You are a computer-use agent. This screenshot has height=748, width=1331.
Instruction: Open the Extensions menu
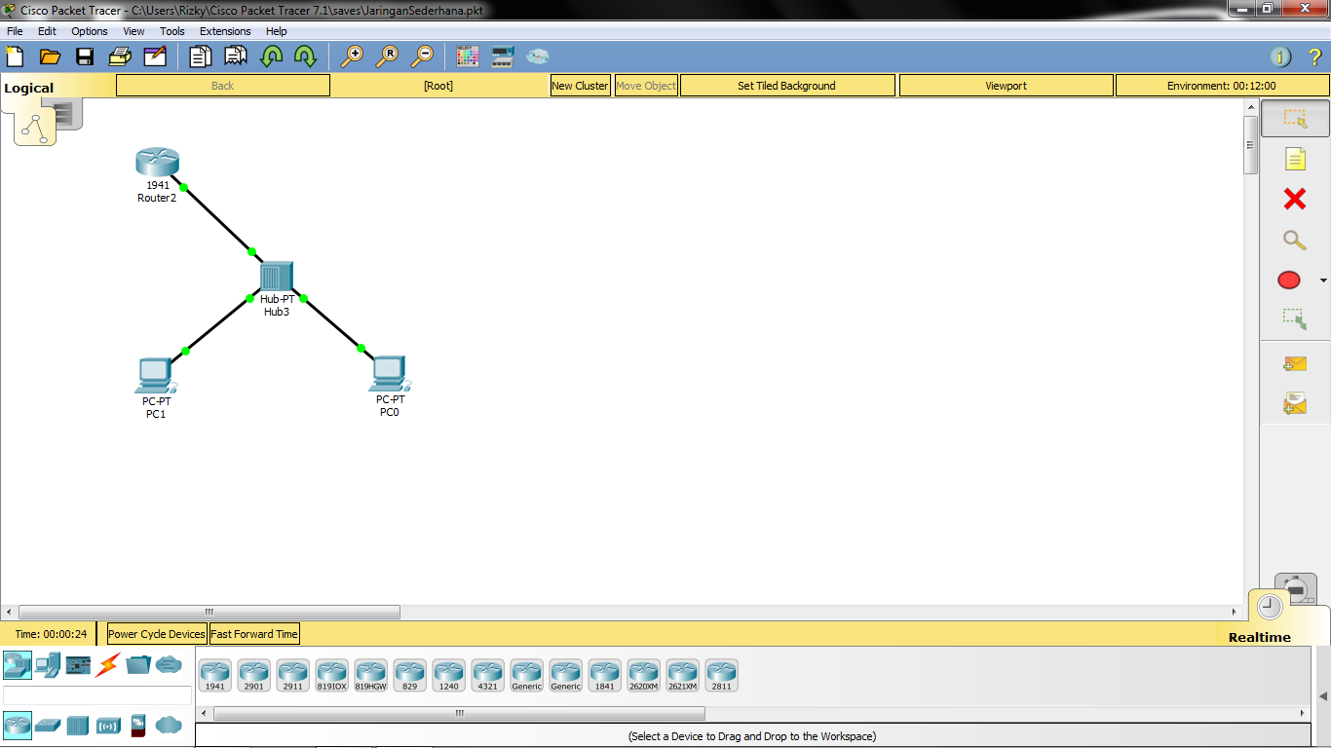[225, 31]
